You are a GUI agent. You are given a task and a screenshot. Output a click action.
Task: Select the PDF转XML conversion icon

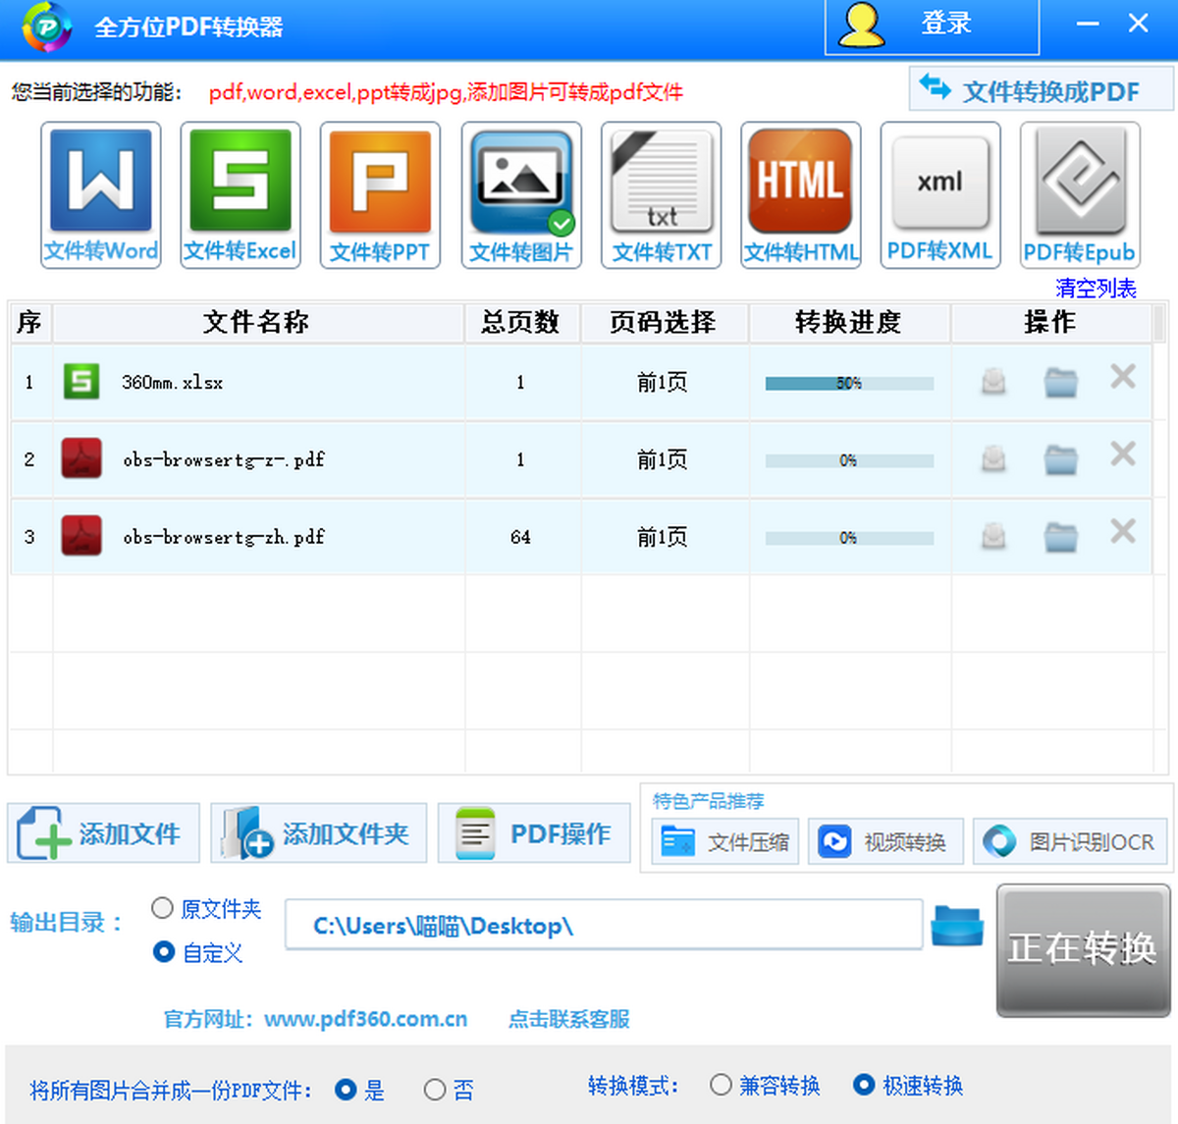(940, 194)
